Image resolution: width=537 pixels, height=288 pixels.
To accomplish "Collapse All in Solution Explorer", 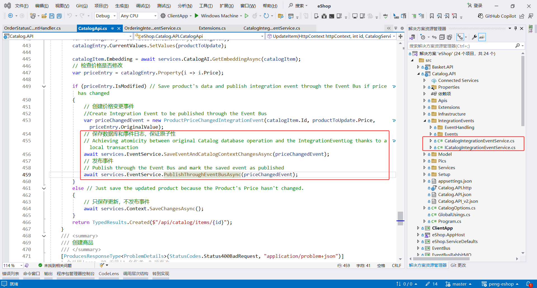I will (442, 37).
